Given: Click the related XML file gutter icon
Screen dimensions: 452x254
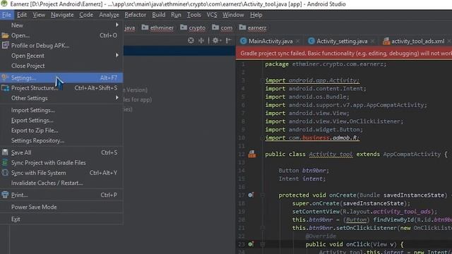Looking at the screenshot, I should point(252,154).
